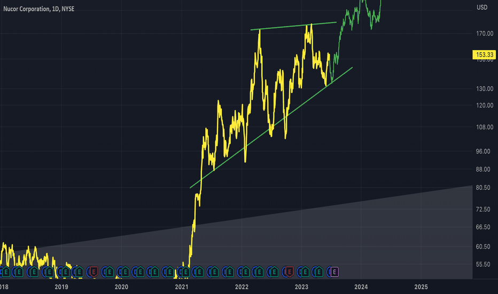This screenshot has height=294, width=498.
Task: Click the first green earnings marker of 2021
Action: 185,272
